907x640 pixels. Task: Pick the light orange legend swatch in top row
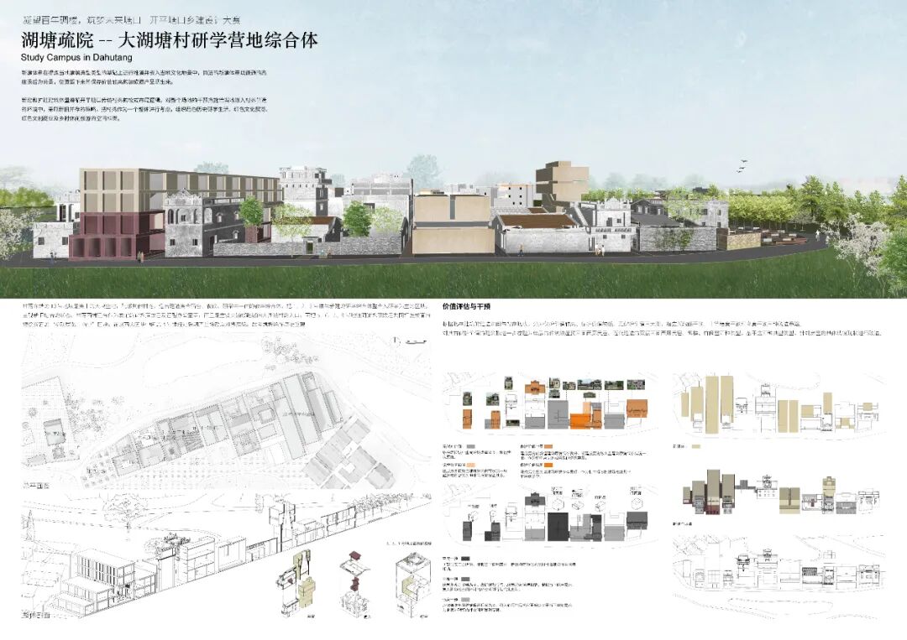coord(548,446)
